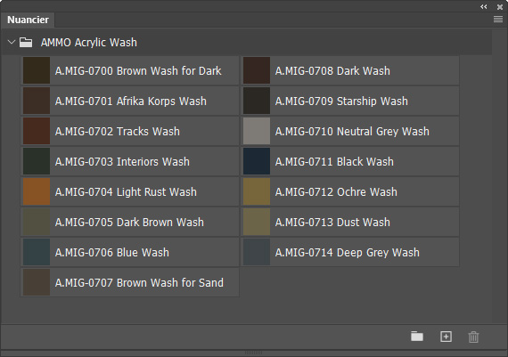Collapse the panel with double-arrow icon

coord(484,6)
